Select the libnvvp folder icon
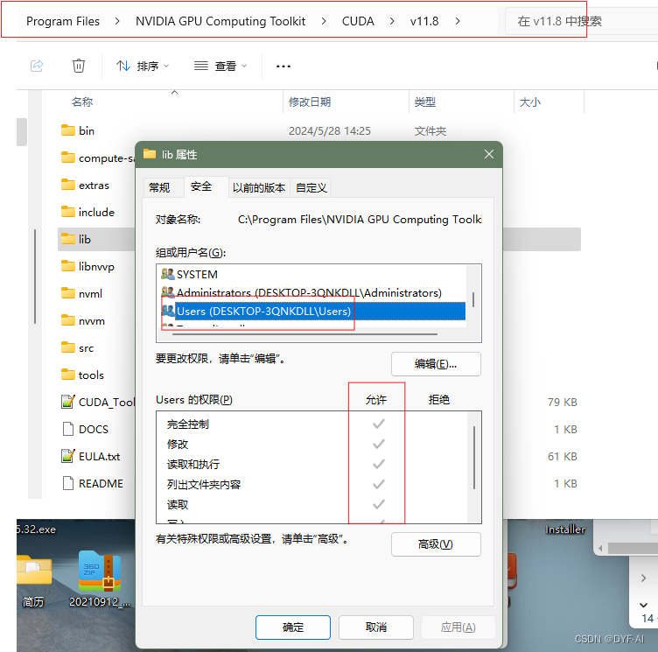Image resolution: width=658 pixels, height=652 pixels. coord(68,266)
